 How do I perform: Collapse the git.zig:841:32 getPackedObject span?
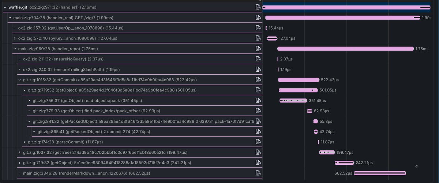coord(29,121)
